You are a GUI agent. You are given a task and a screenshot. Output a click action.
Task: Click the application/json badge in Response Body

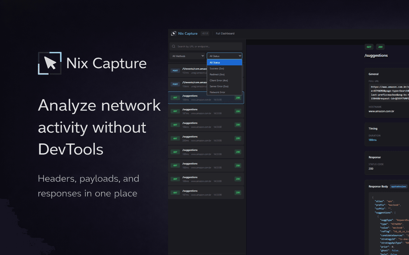click(x=398, y=186)
